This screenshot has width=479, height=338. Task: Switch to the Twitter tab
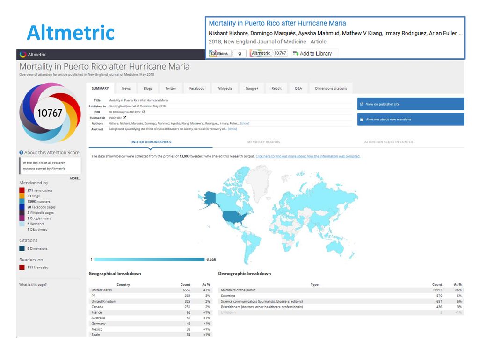coord(171,88)
